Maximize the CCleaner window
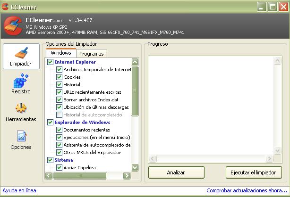This screenshot has width=290, height=197. [x=273, y=7]
